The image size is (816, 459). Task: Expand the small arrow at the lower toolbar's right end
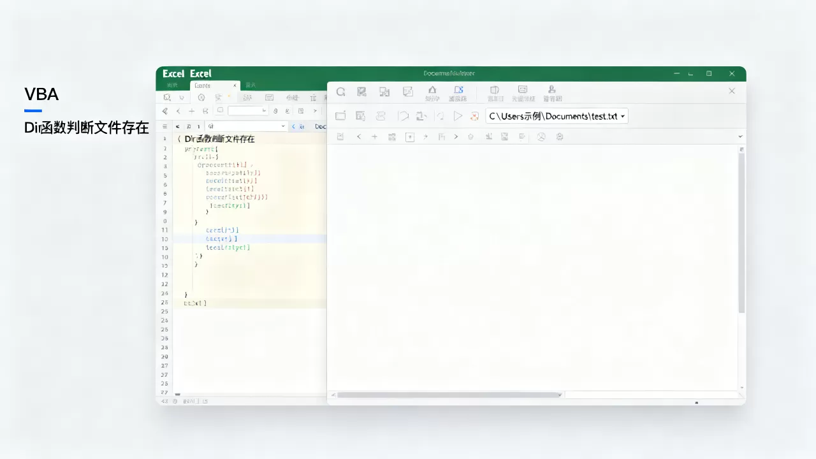(740, 137)
